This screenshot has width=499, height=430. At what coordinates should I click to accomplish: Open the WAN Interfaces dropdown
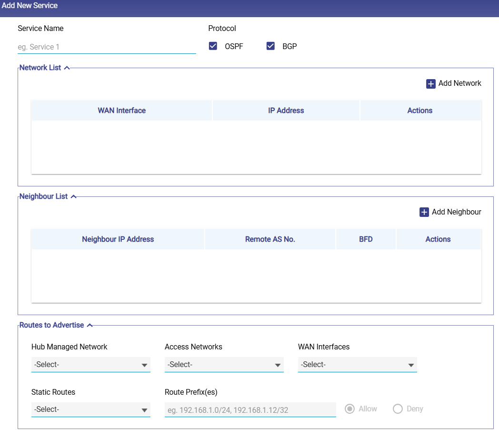click(x=357, y=365)
